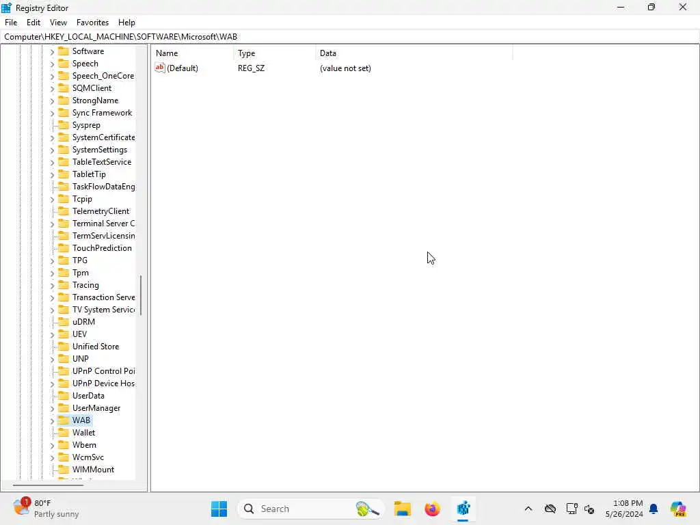Open File Explorer from the taskbar
The width and height of the screenshot is (700, 525).
pos(402,509)
